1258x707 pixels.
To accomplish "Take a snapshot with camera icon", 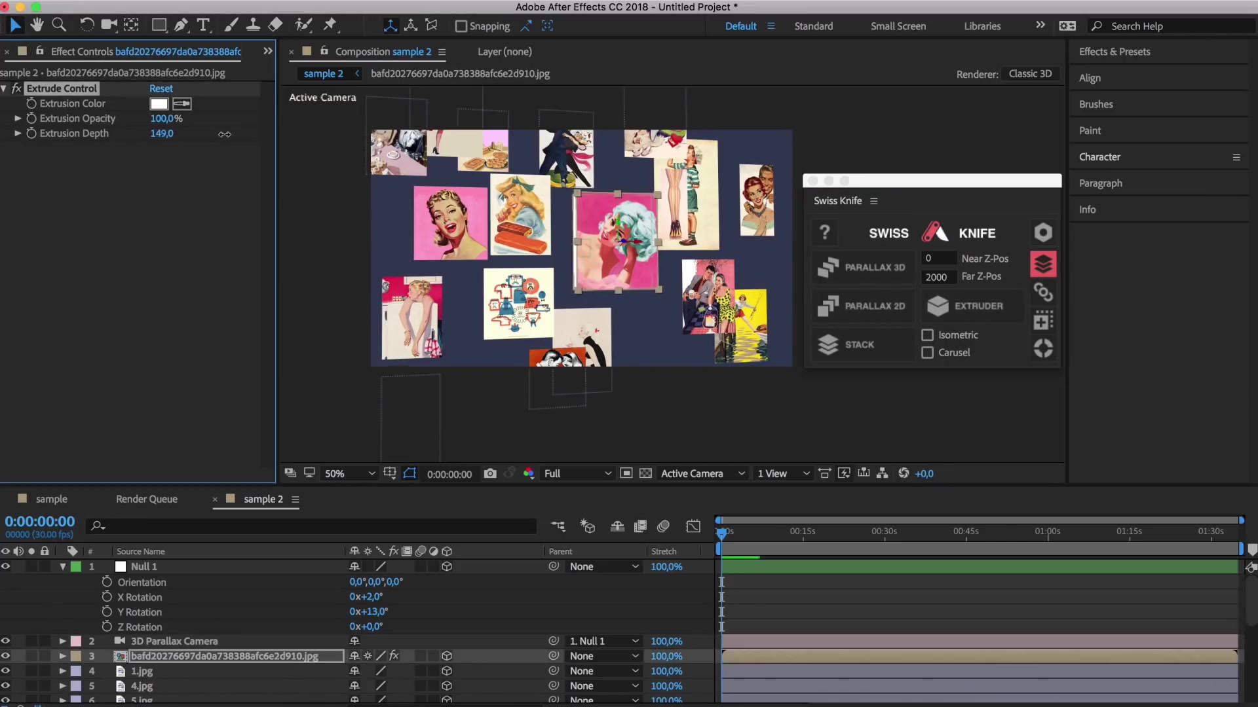I will [490, 473].
